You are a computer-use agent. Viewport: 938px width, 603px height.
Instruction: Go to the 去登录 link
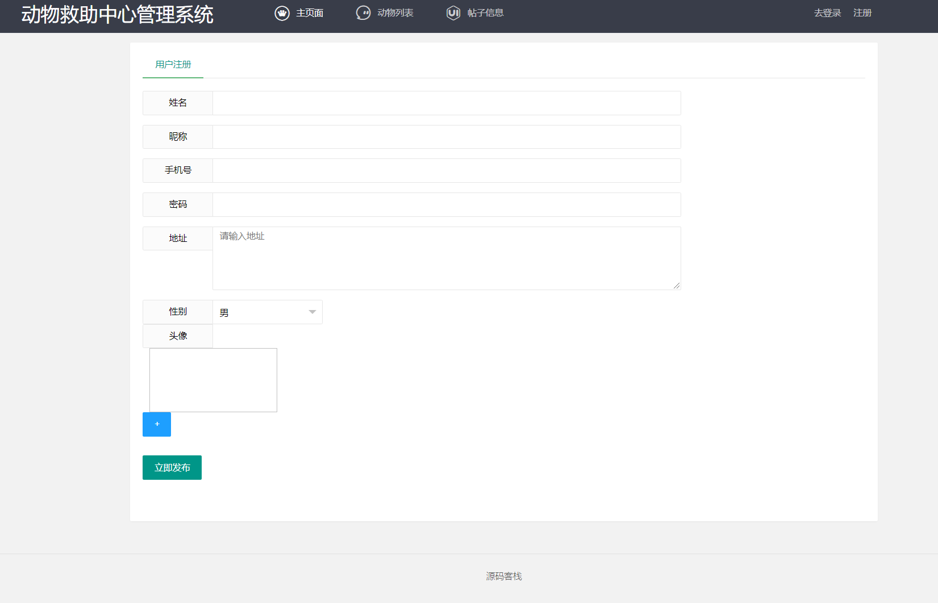point(827,13)
